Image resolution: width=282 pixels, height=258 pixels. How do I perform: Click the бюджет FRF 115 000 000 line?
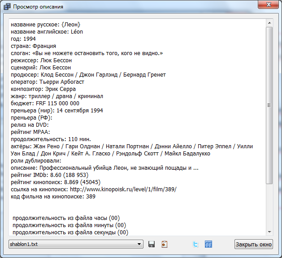[45, 103]
